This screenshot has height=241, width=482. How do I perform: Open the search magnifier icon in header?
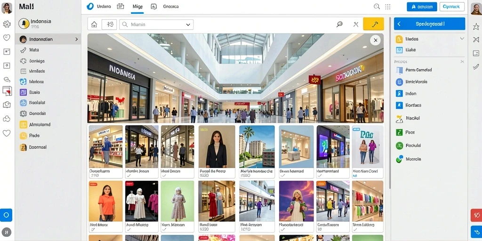tap(377, 7)
